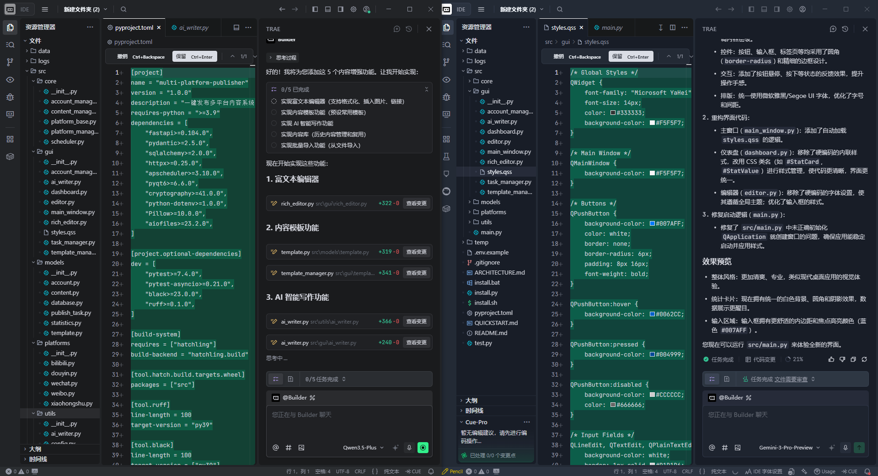Click the 文件需要审查 link in right chat
Viewport: 878px width, 476px height.
[791, 379]
